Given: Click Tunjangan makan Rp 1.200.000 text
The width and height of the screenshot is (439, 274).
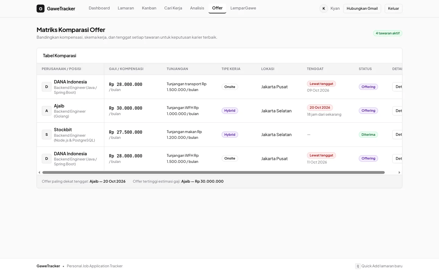Looking at the screenshot, I should [x=184, y=135].
